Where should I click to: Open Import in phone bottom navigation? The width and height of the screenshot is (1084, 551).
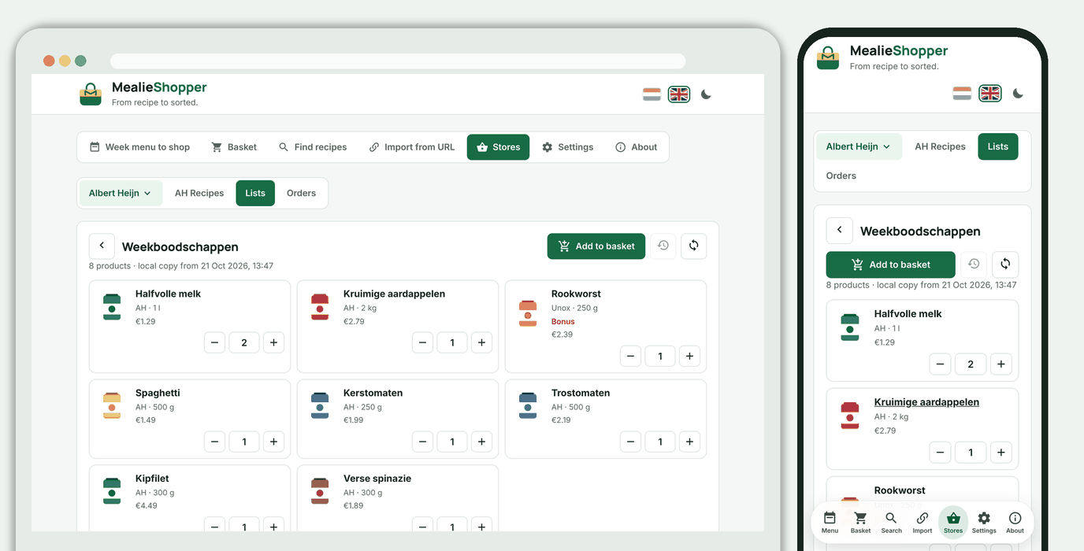922,523
